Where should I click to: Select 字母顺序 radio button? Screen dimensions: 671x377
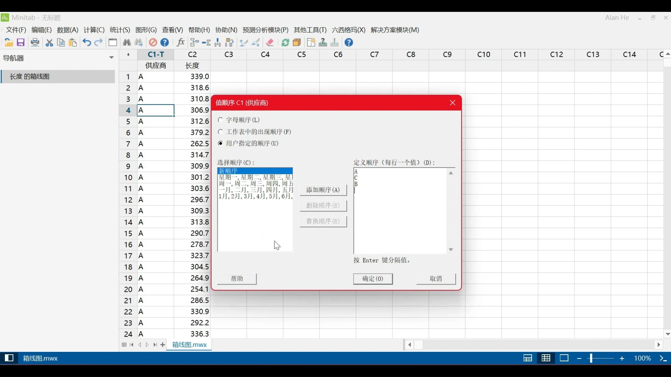coord(221,120)
